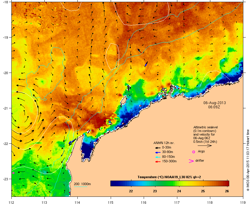Click the longitude axis label 116
Viewport: 252px width, 204px height.
(x=144, y=202)
